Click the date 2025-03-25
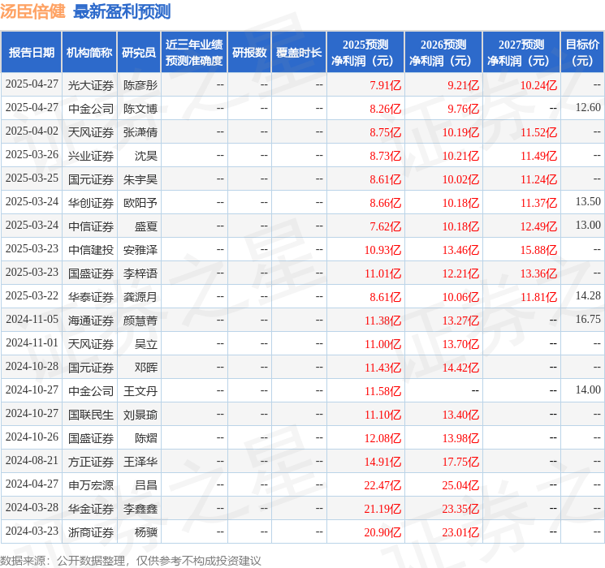The width and height of the screenshot is (605, 568). coord(32,179)
